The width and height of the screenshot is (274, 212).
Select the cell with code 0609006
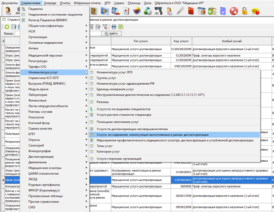click(x=181, y=186)
